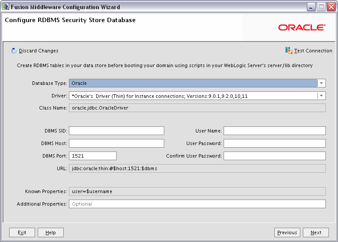Click the "User Name:" label
This screenshot has height=242, width=338.
point(208,131)
